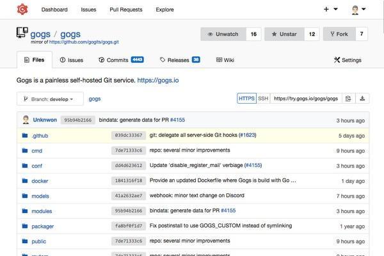Open commit fa8bf0f1d7
Screen dimensions: 384x256
(129, 226)
